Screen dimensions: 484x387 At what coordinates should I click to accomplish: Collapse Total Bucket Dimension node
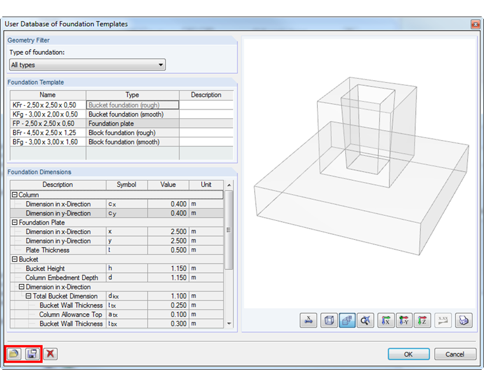[x=29, y=296]
